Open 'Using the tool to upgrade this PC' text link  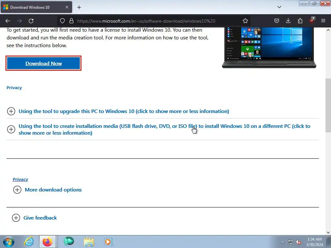124,111
